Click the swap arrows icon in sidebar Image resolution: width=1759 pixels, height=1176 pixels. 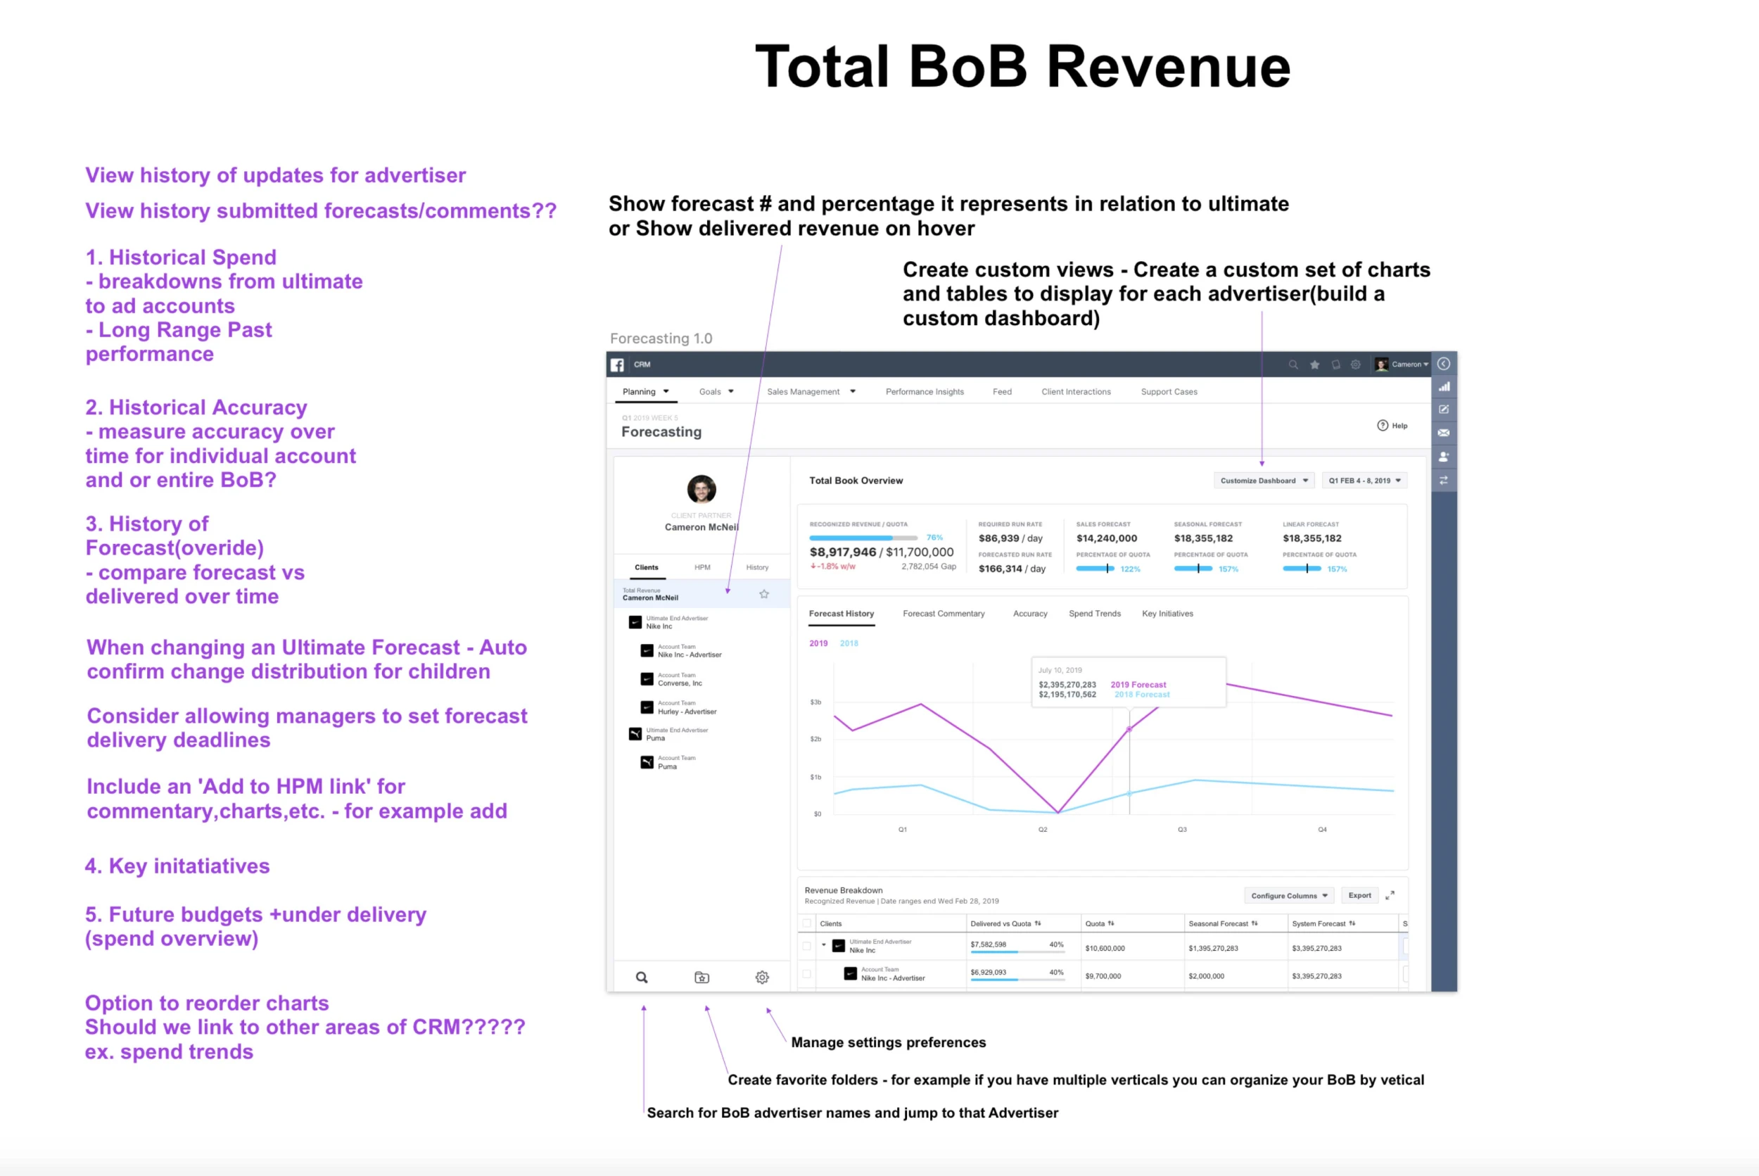[1443, 480]
